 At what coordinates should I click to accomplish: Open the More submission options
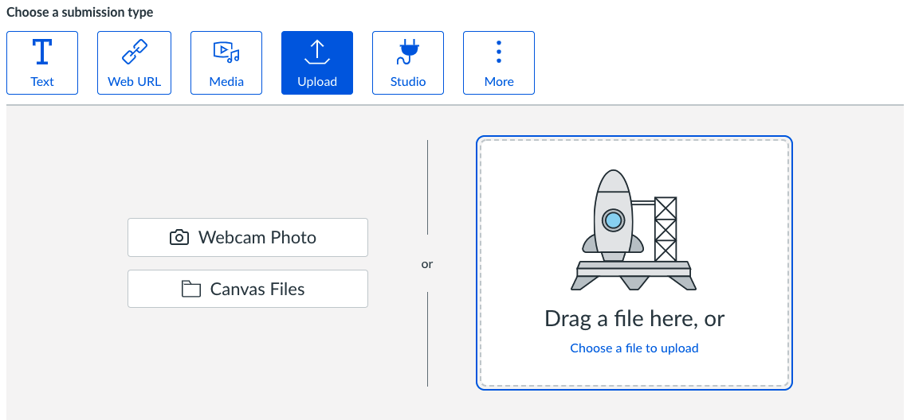point(499,63)
